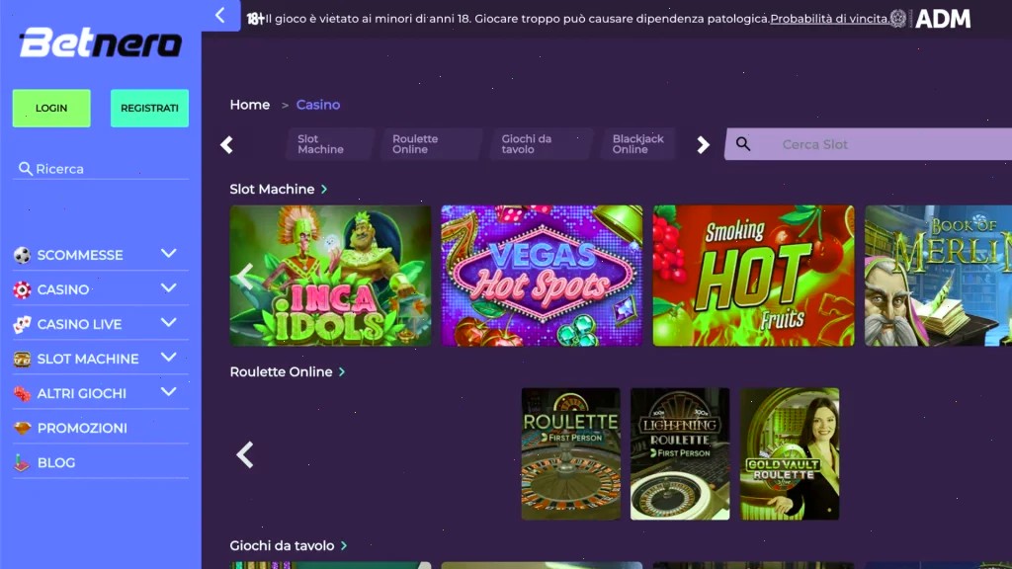Viewport: 1012px width, 569px height.
Task: Click the Slot Machine icon in sidebar
Action: click(22, 359)
